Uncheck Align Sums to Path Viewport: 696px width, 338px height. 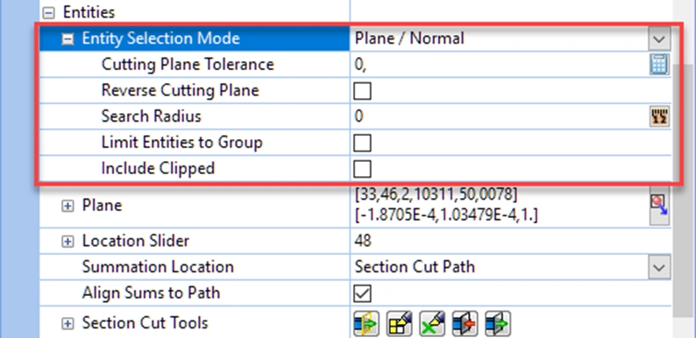[362, 293]
